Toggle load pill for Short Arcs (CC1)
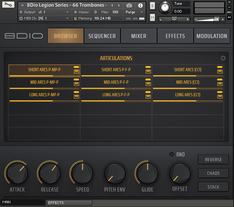 pos(220,67)
